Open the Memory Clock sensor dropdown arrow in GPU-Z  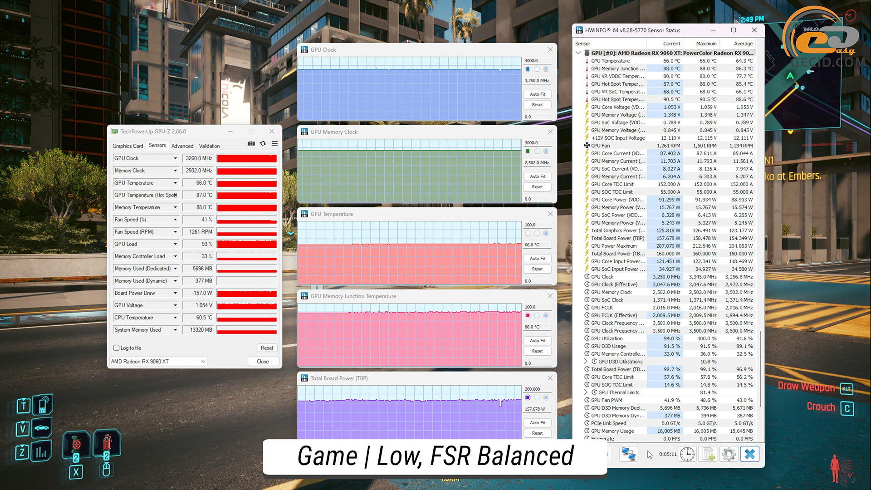coord(175,171)
